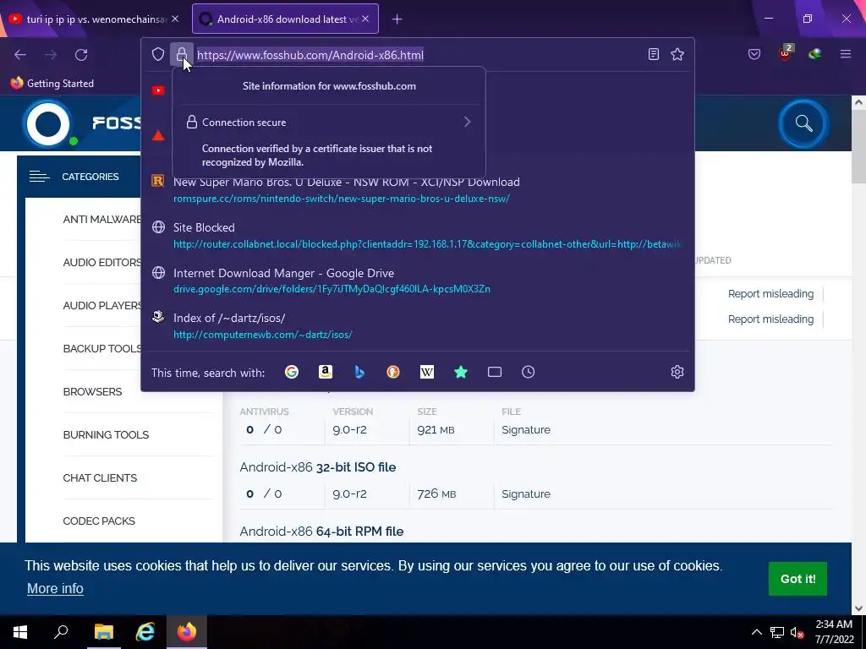Open search settings gear icon
This screenshot has width=866, height=649.
coord(677,372)
